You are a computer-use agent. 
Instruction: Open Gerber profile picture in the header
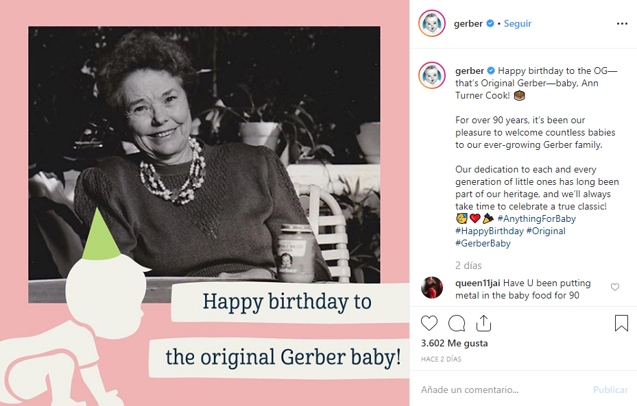point(432,23)
